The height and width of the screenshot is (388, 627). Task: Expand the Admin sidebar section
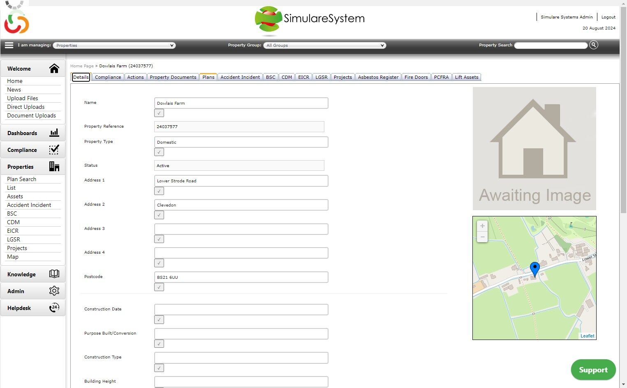[x=33, y=291]
